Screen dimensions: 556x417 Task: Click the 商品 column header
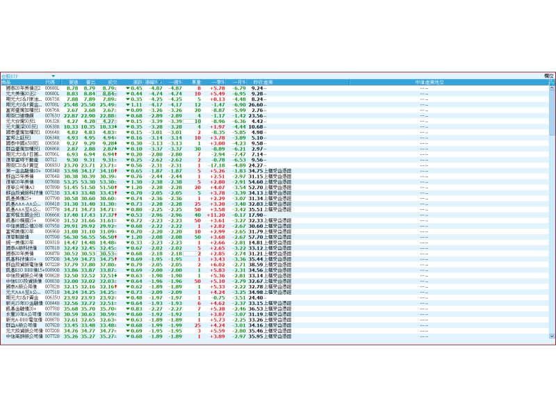(x=7, y=82)
